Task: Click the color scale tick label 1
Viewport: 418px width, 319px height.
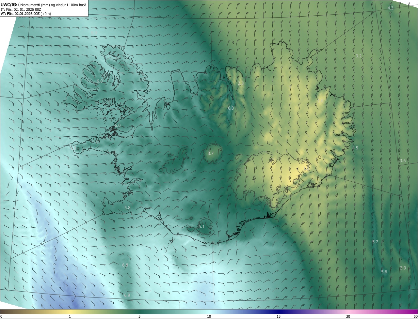Action: [70, 316]
